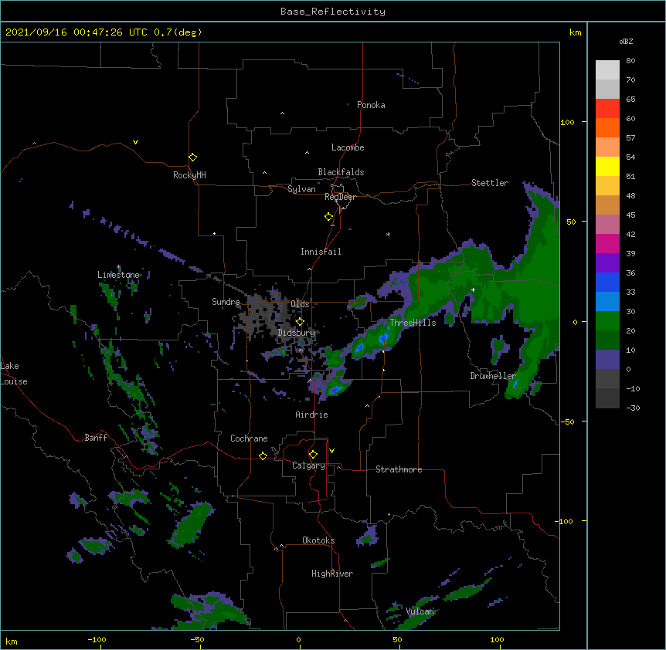666x650 pixels.
Task: Click the Cochrane town label
Action: [x=249, y=438]
